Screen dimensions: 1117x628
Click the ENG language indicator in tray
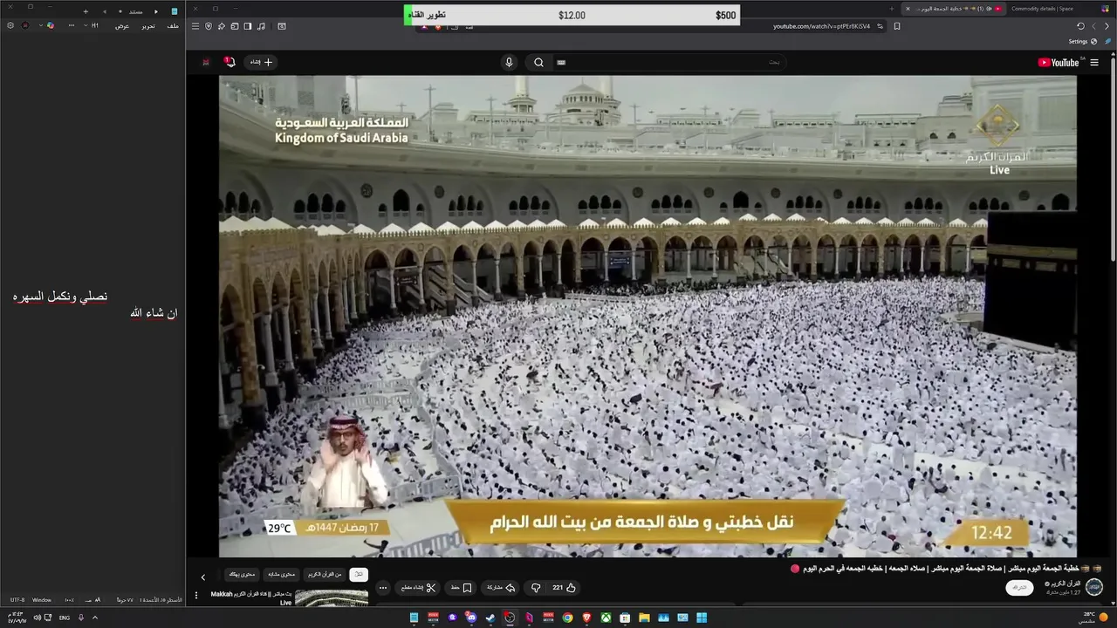(65, 618)
